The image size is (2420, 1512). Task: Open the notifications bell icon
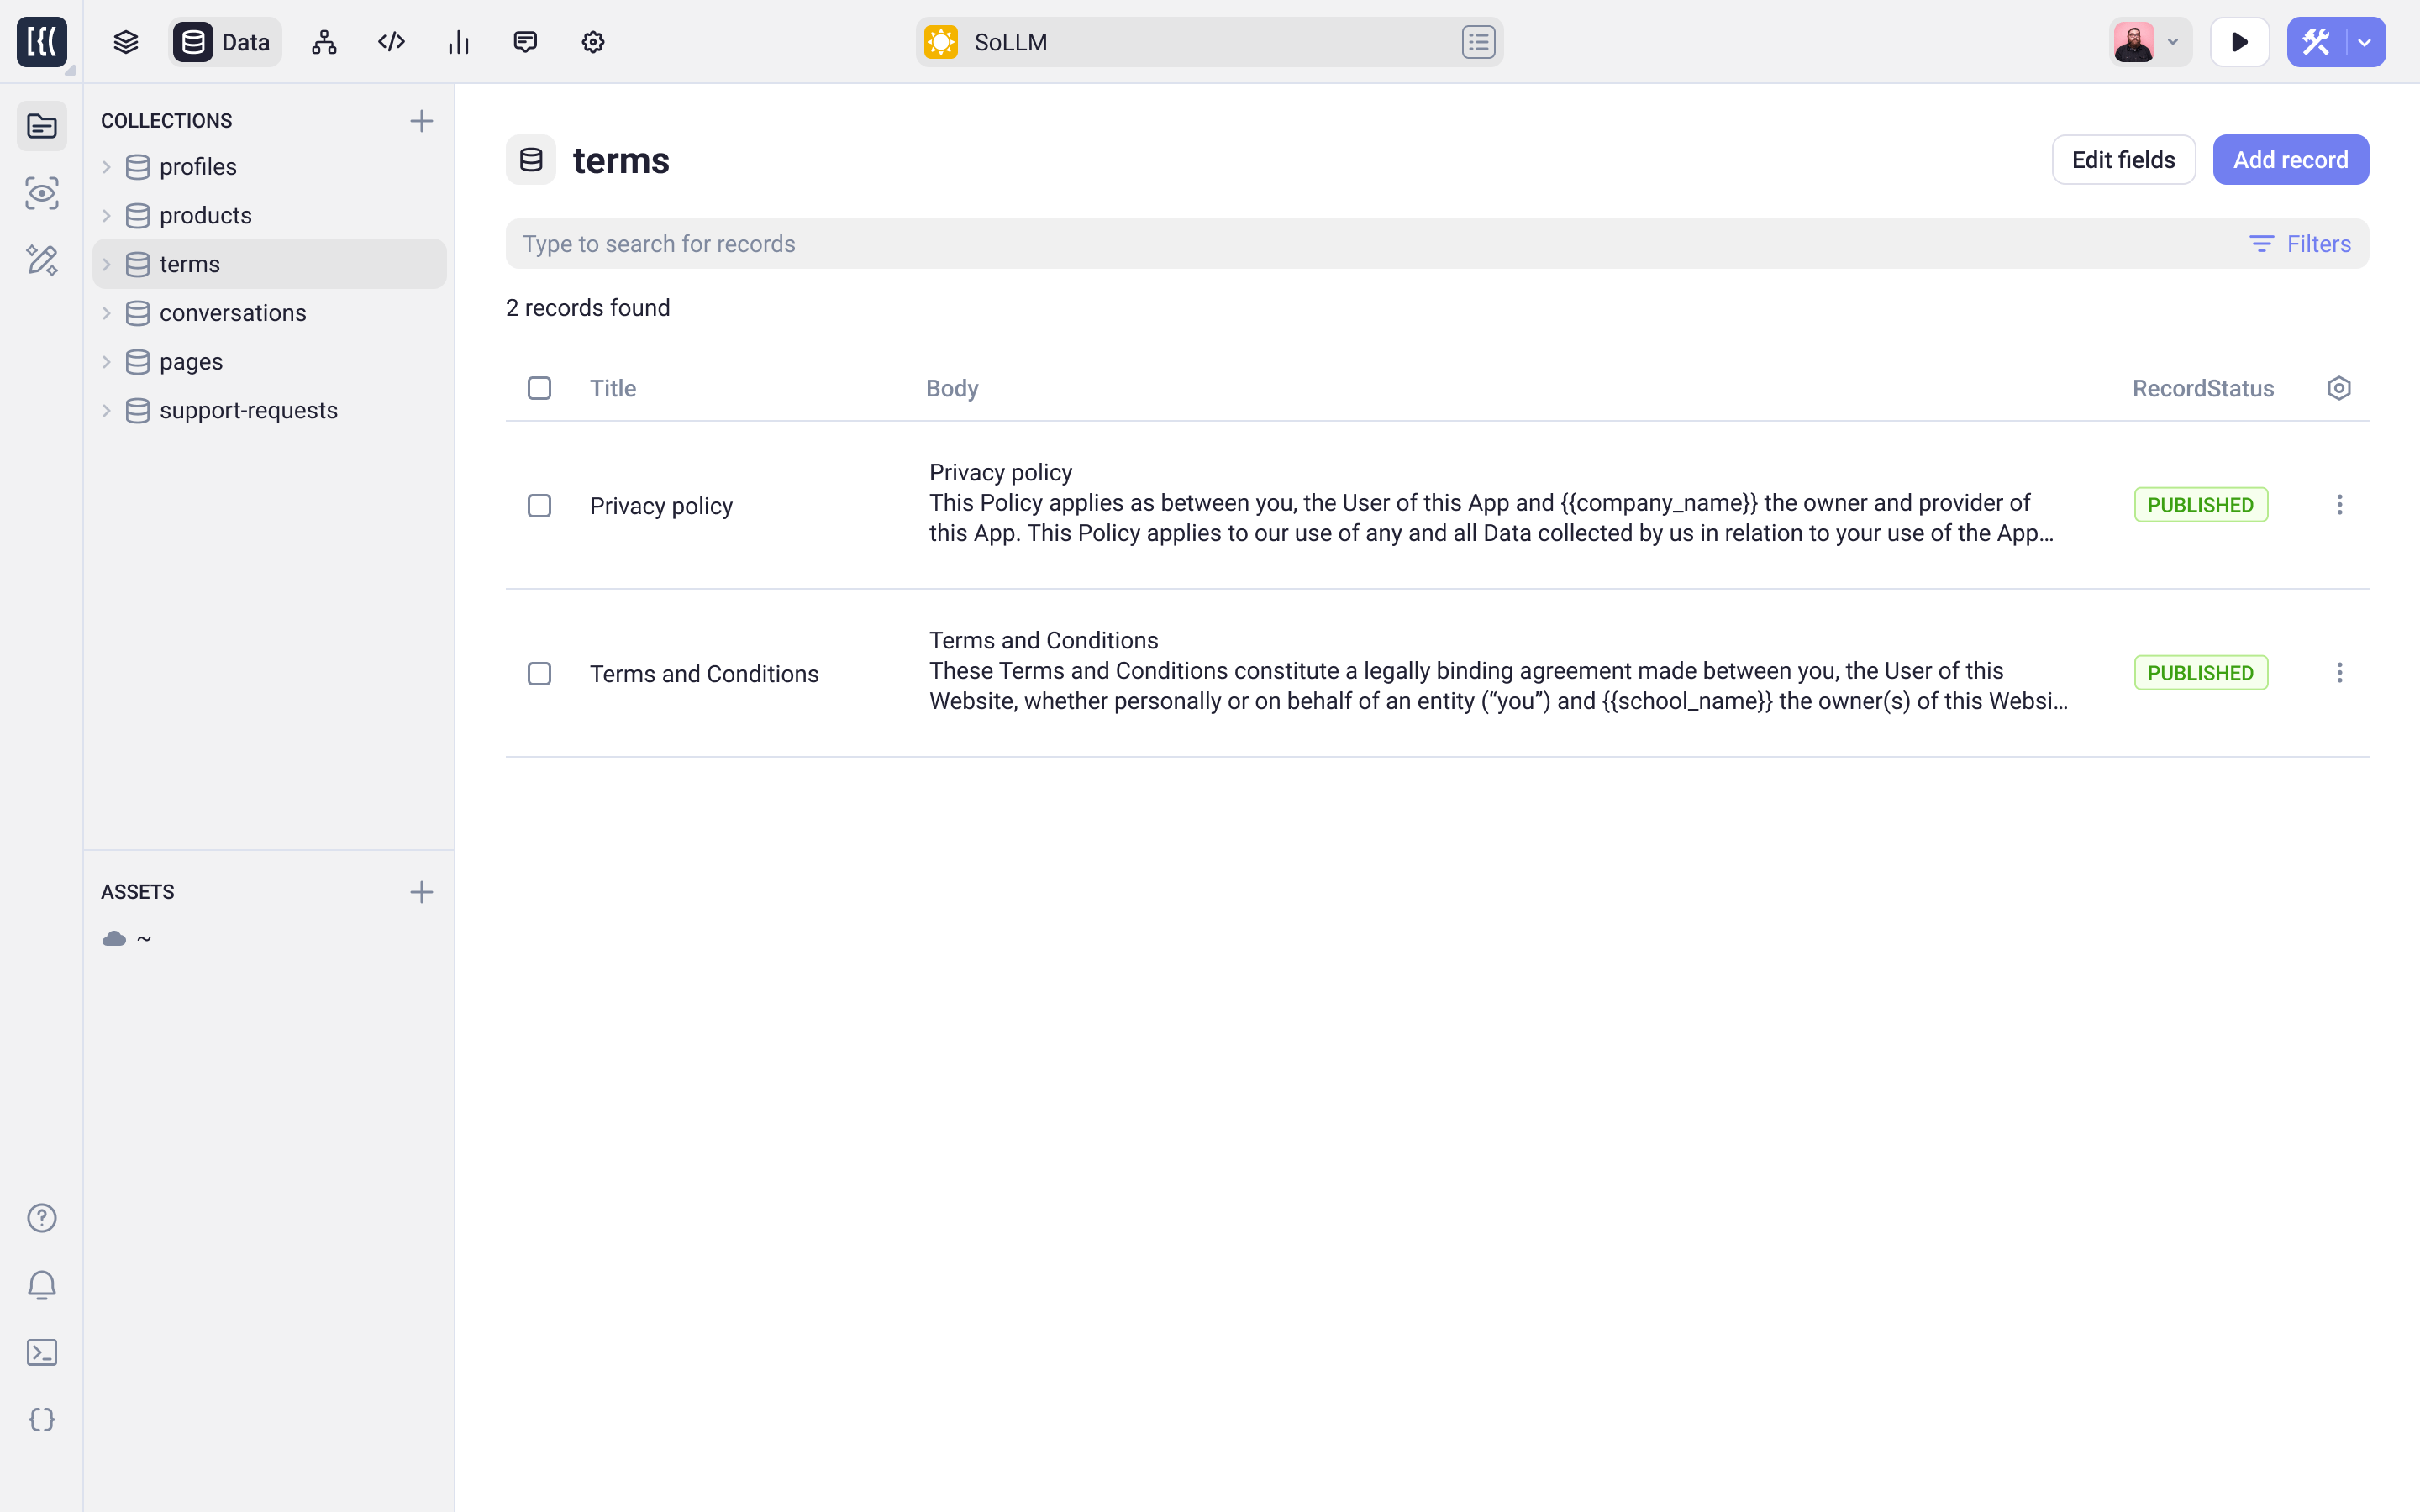pyautogui.click(x=42, y=1285)
